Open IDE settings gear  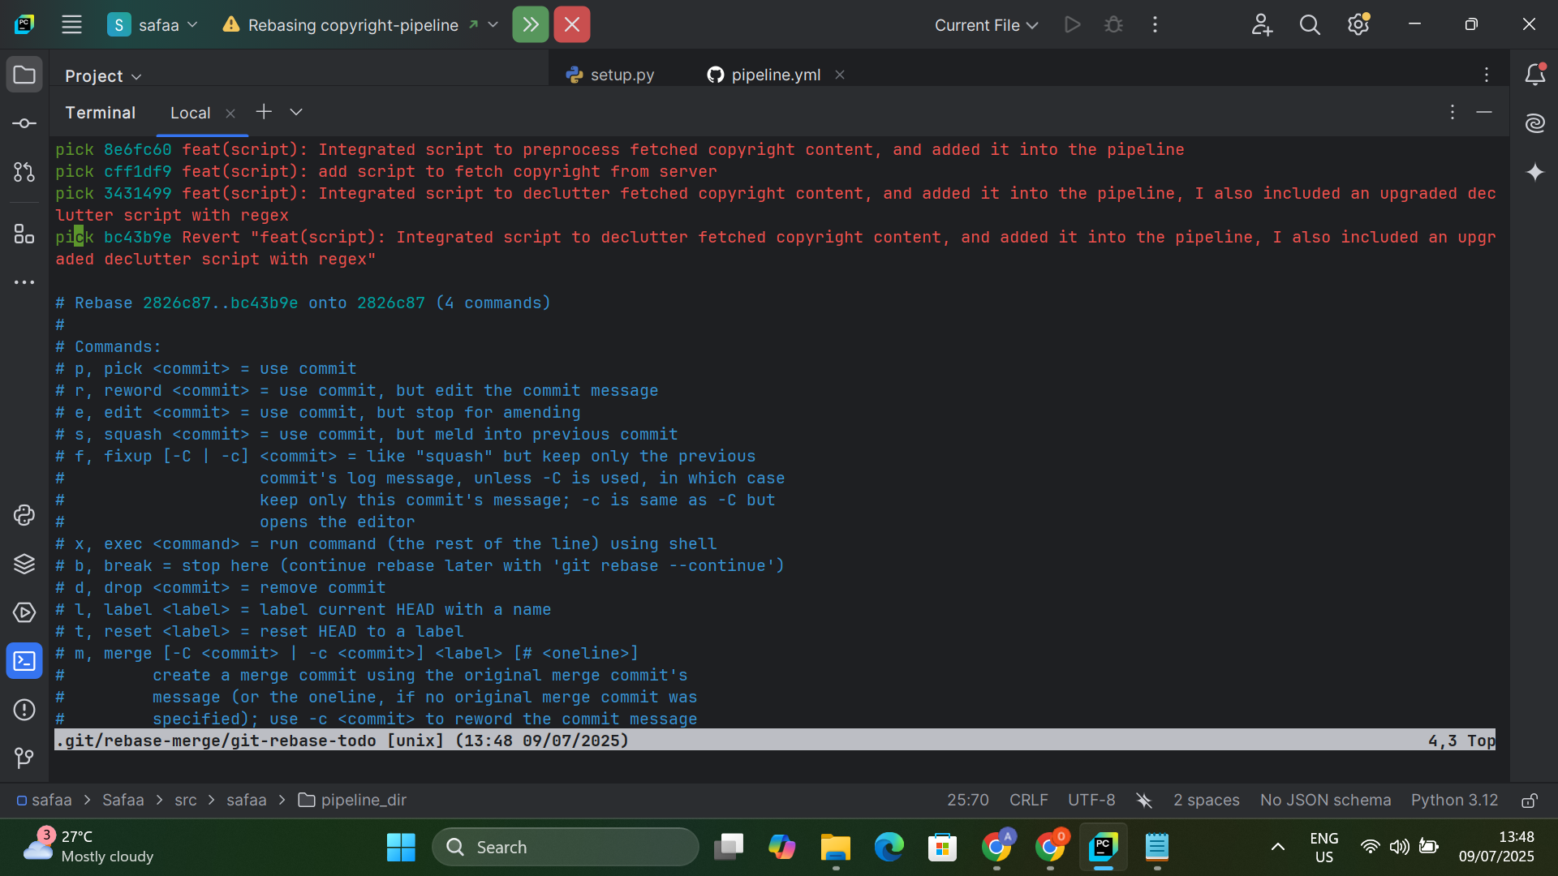(1358, 24)
